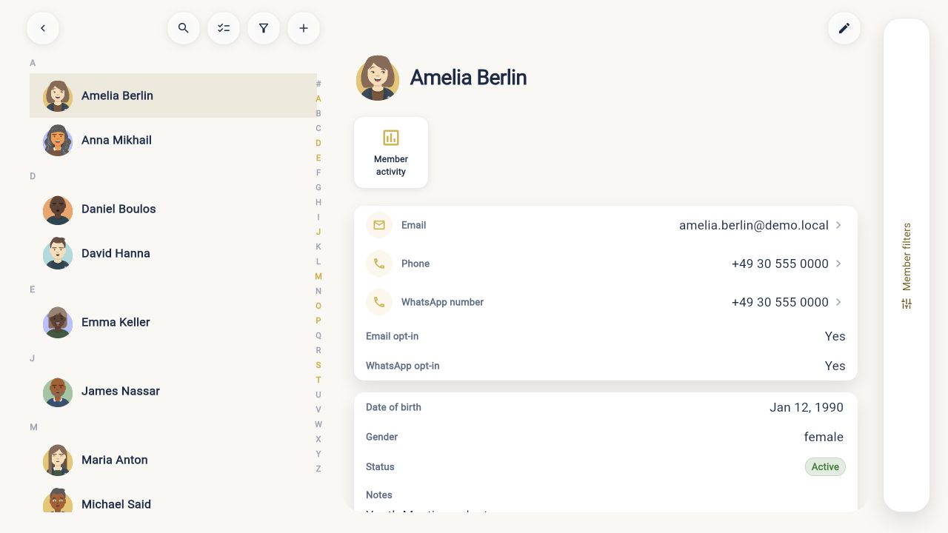This screenshot has height=533, width=948.
Task: Click the Jan 12, 1990 birth date
Action: coord(807,407)
